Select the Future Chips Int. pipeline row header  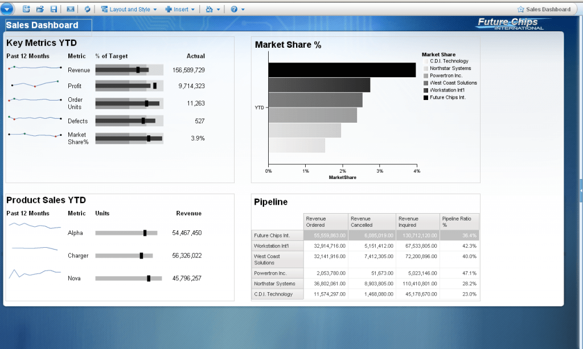click(277, 235)
